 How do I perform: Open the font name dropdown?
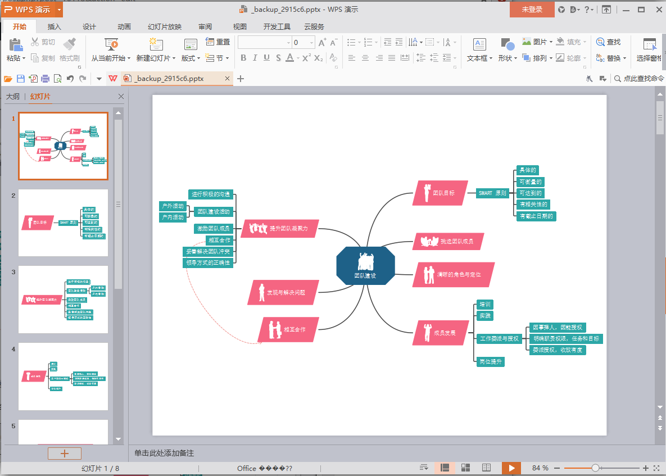pyautogui.click(x=288, y=43)
